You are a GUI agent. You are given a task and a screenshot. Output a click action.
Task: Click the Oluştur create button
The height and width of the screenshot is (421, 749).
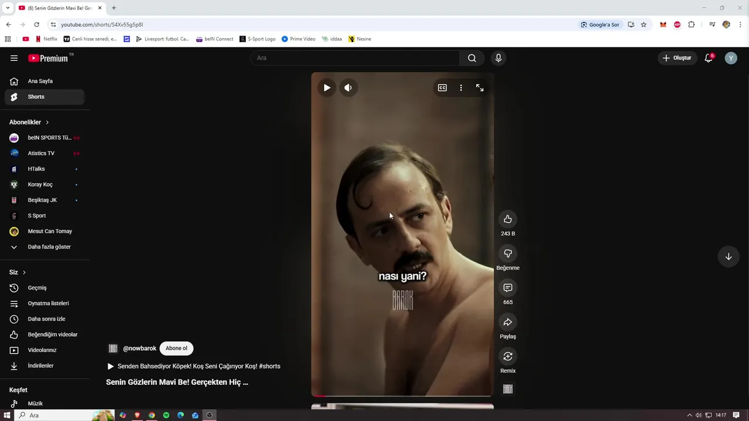(677, 58)
